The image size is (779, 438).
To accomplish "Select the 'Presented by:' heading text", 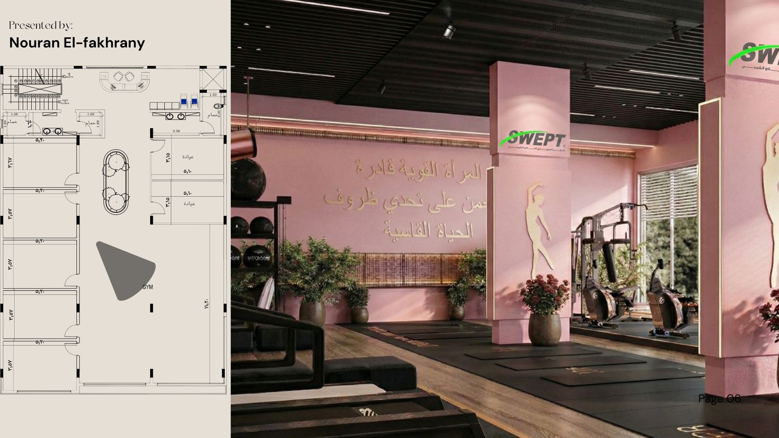I will point(41,24).
